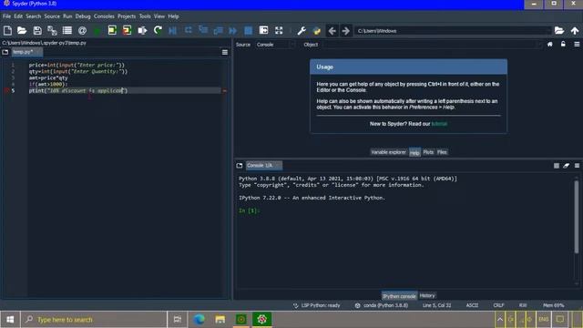This screenshot has height=328, width=583.
Task: Open the Help pane options menu
Action: pyautogui.click(x=577, y=45)
